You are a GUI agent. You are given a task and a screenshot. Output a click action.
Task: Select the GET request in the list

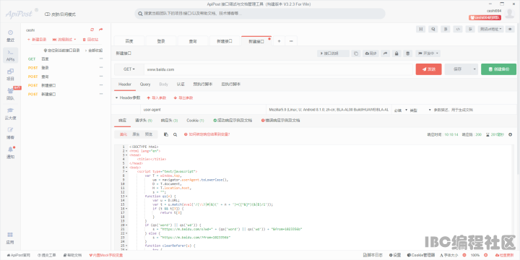click(x=65, y=58)
